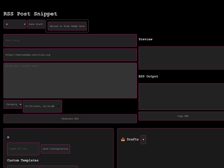The height and width of the screenshot is (168, 224).
Task: Focus the Post Title input field
Action: point(70,40)
